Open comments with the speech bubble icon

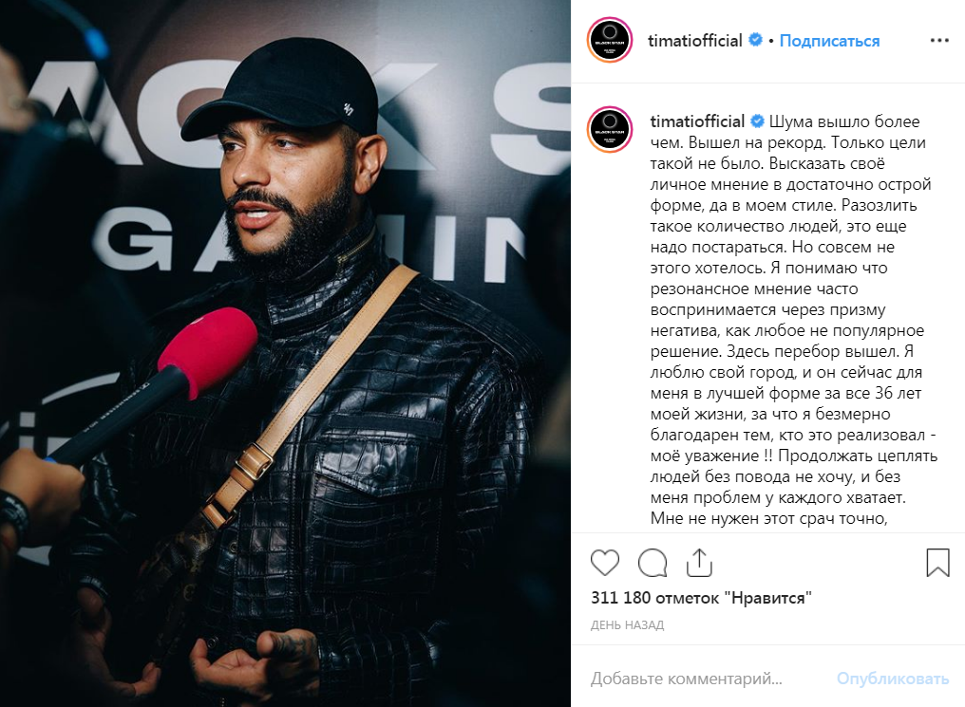pyautogui.click(x=653, y=562)
